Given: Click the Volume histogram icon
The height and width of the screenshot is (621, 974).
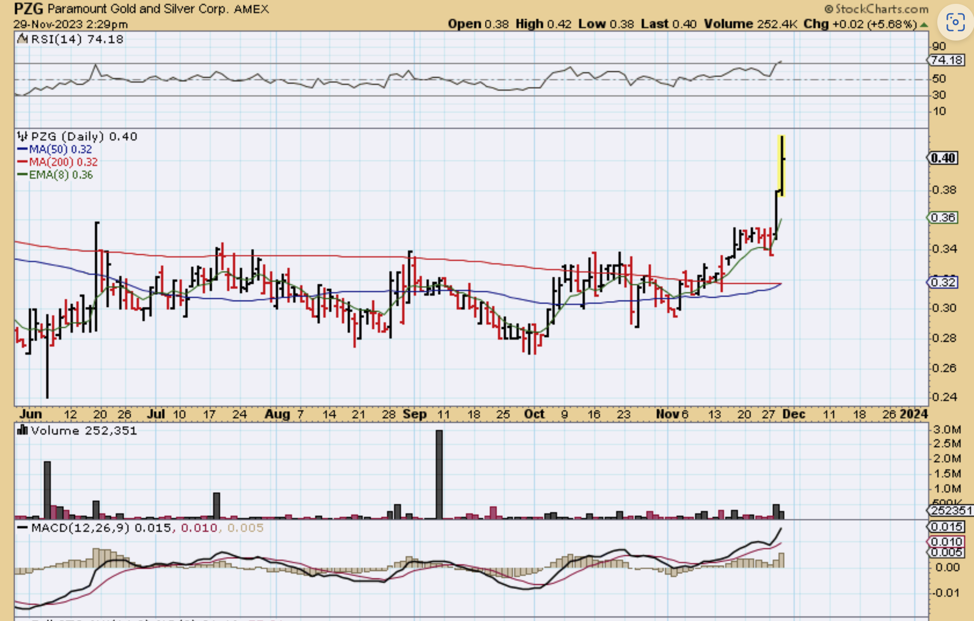Looking at the screenshot, I should (x=22, y=430).
